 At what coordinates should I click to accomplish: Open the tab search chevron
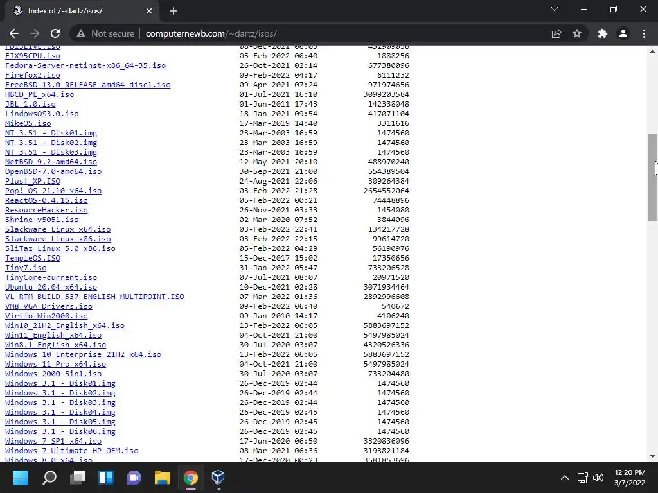pyautogui.click(x=555, y=9)
